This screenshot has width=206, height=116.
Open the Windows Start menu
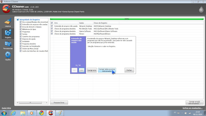tap(4, 113)
